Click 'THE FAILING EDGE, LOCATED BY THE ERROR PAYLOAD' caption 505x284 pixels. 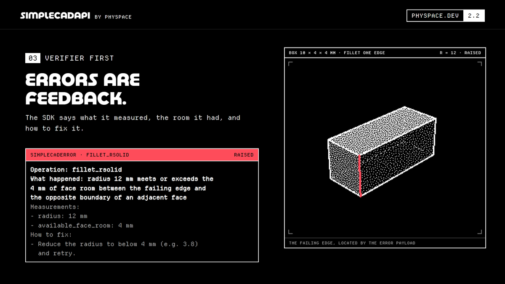(x=352, y=243)
